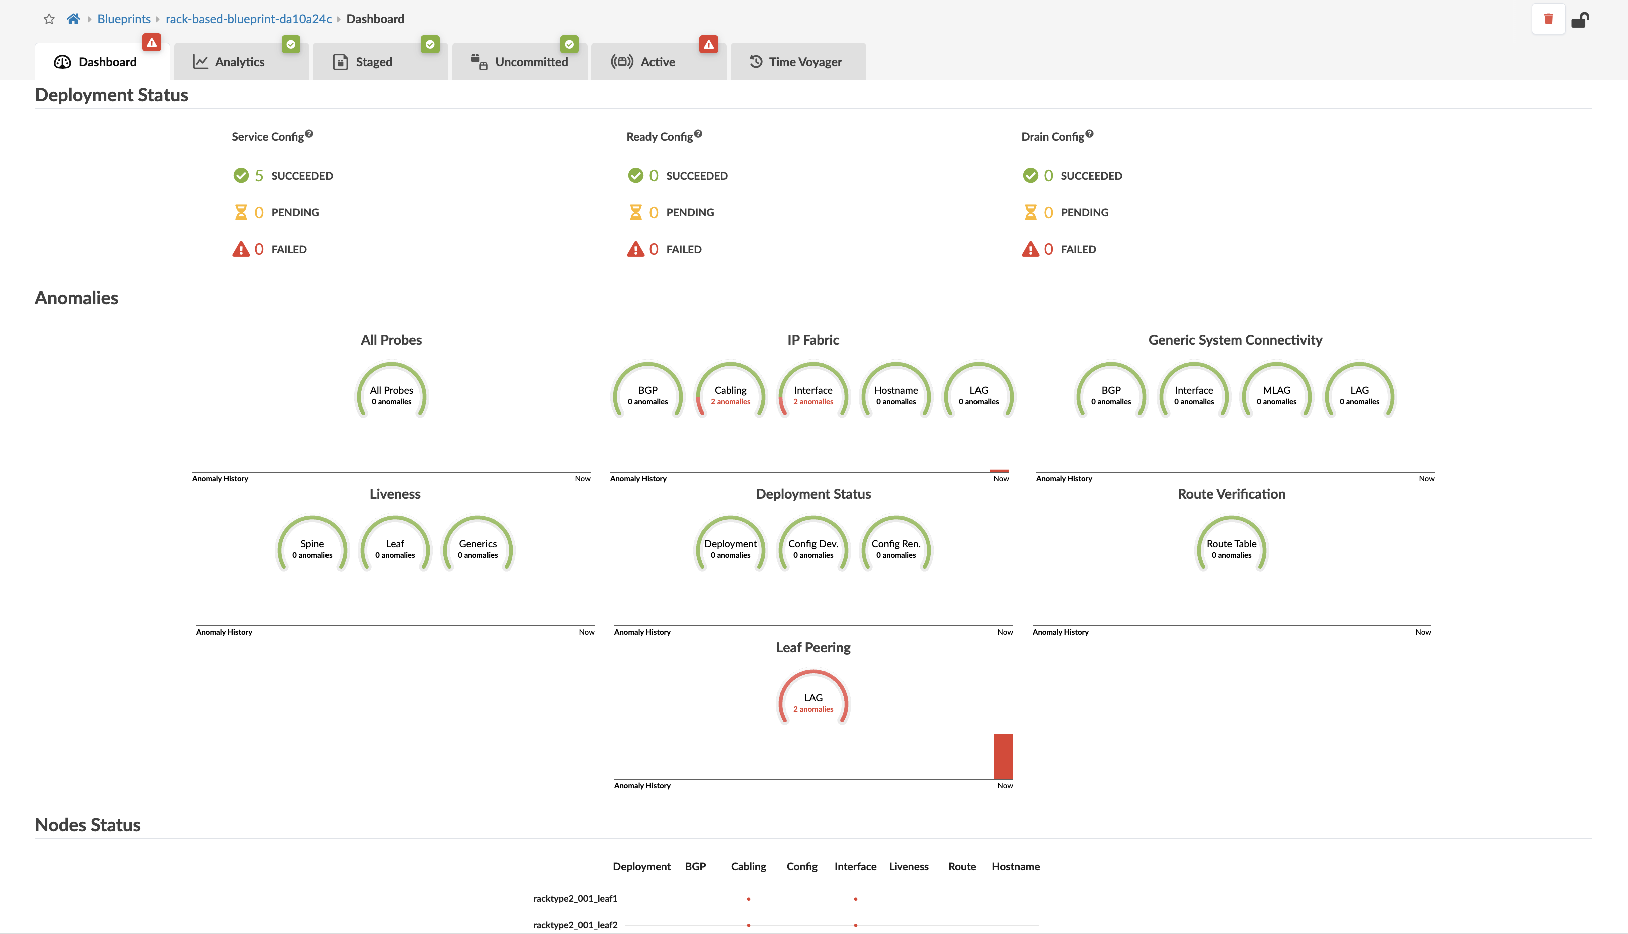The height and width of the screenshot is (934, 1628).
Task: Click the unlock padlock icon
Action: [1580, 20]
